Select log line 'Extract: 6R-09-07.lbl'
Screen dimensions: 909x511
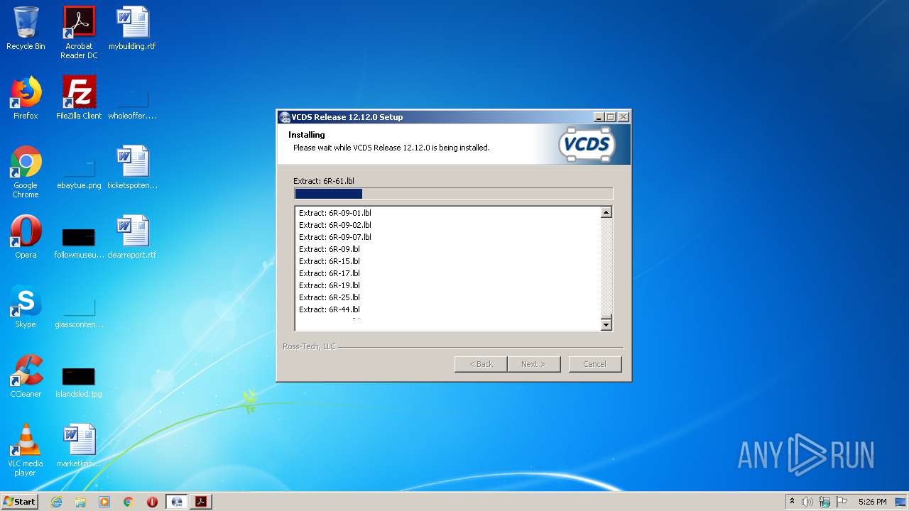tap(335, 237)
